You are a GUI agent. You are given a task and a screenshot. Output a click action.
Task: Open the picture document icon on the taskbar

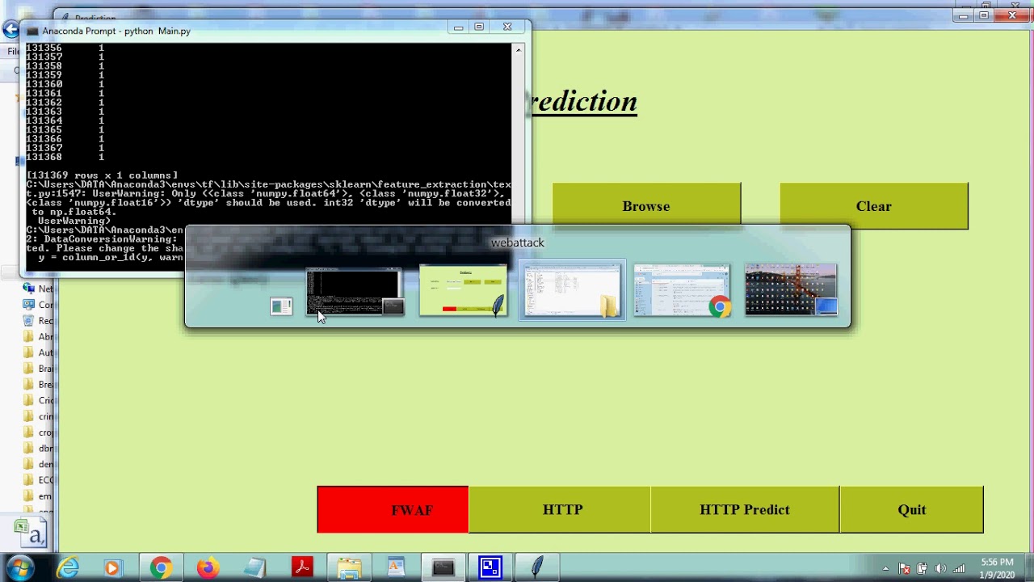[396, 568]
